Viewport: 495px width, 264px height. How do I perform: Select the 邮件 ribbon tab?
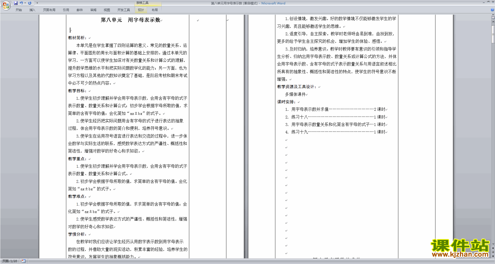(x=80, y=10)
